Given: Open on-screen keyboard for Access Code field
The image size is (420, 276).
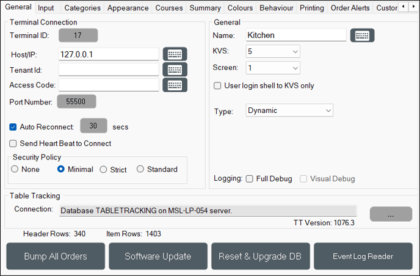Looking at the screenshot, I should pos(175,85).
